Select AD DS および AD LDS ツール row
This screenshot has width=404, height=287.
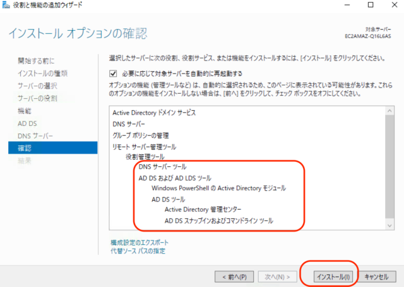click(x=175, y=178)
